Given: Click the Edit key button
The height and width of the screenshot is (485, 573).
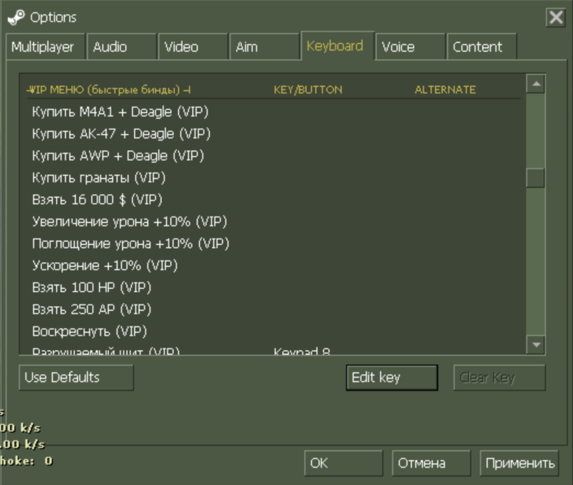Looking at the screenshot, I should pos(392,378).
